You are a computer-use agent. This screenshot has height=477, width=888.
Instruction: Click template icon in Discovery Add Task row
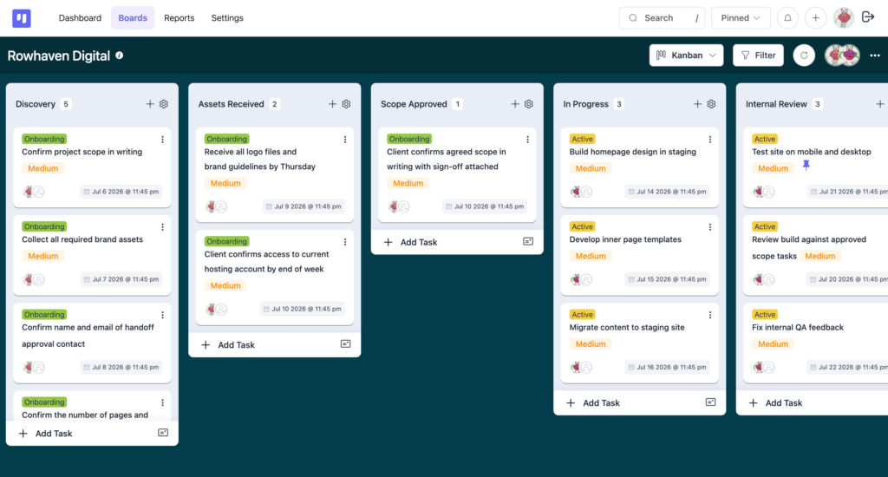coord(163,433)
